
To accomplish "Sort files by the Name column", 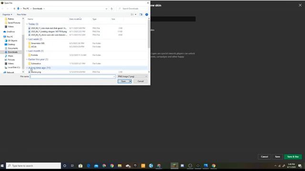I will pos(30,19).
